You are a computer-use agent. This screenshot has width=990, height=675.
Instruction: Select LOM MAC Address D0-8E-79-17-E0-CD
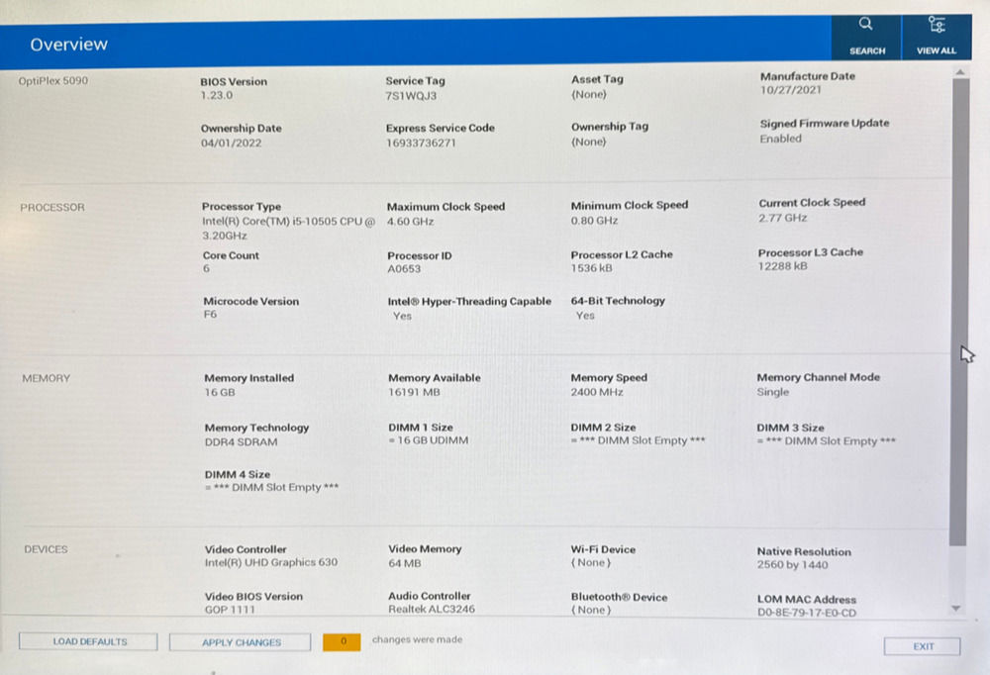[x=807, y=613]
